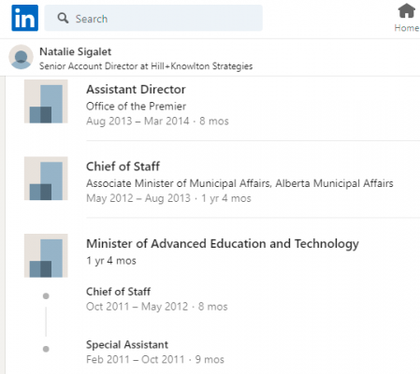Click the Assistant Director job title
Image resolution: width=420 pixels, height=374 pixels.
[x=136, y=90]
